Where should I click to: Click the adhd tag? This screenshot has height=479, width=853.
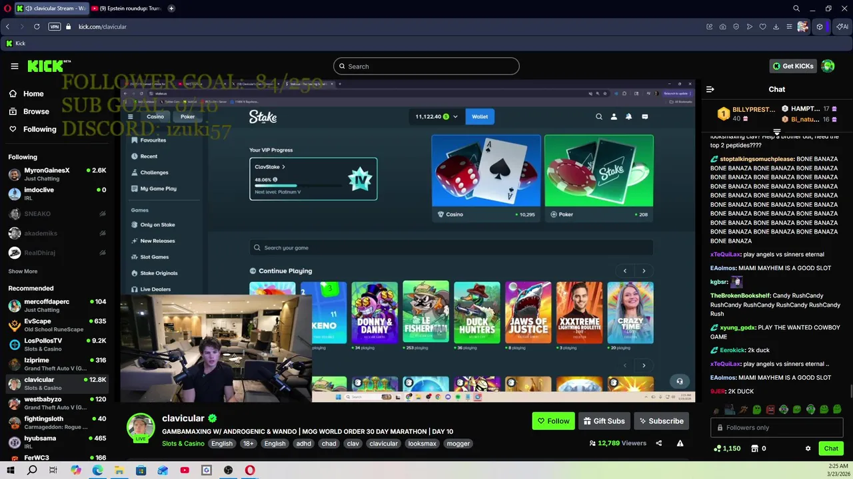tap(303, 444)
